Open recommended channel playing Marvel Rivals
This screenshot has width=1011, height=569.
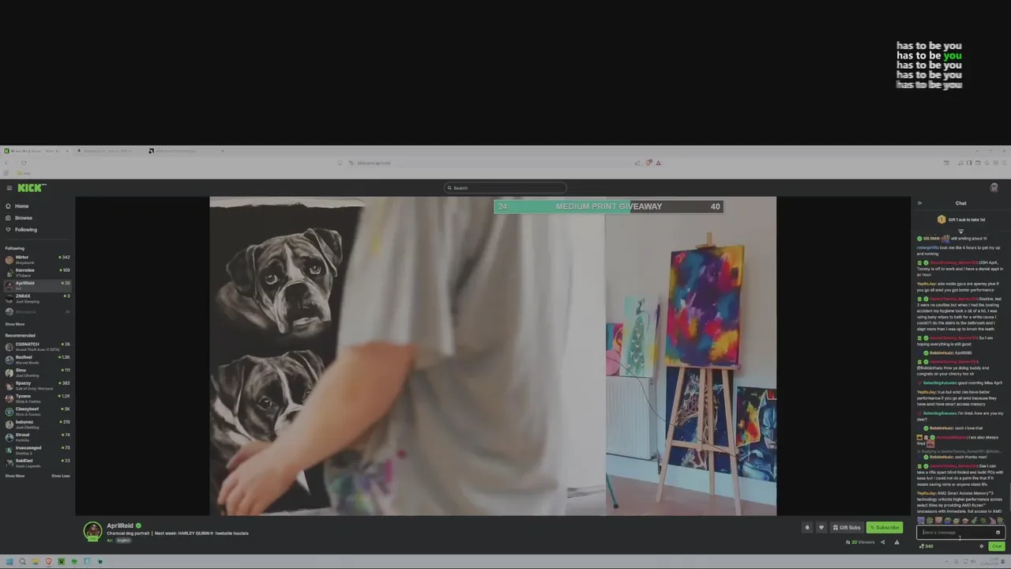point(37,359)
